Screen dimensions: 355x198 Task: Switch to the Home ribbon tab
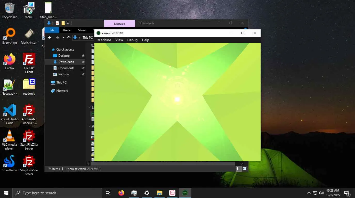pos(67,30)
